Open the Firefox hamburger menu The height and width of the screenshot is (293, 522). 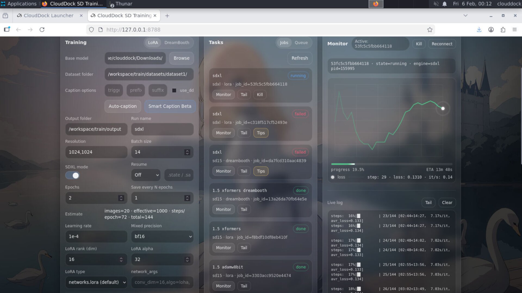pyautogui.click(x=514, y=30)
